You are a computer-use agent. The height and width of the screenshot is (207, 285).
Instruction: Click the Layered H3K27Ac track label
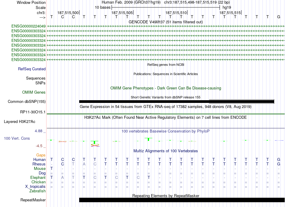click(19, 122)
